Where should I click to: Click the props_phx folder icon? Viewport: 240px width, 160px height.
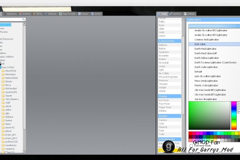coord(3,134)
